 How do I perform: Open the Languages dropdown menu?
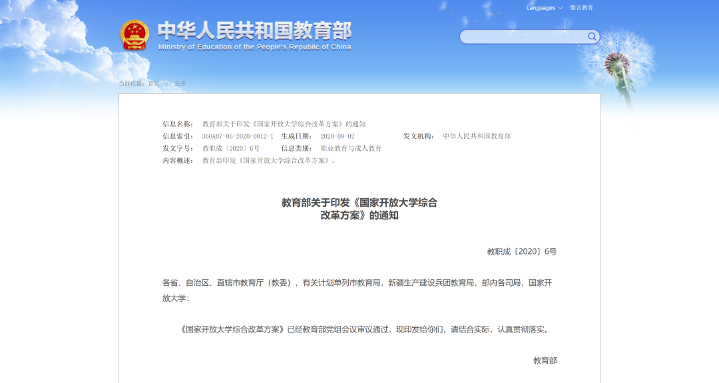(x=544, y=8)
